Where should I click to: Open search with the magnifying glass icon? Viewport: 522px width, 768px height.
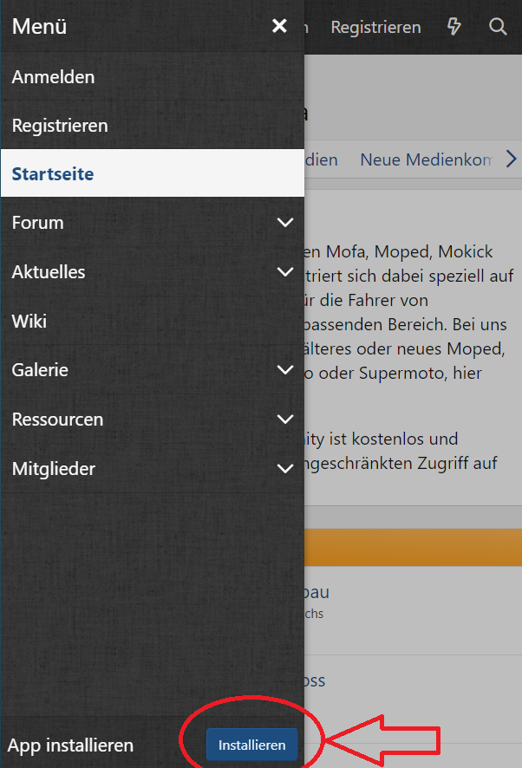click(498, 27)
